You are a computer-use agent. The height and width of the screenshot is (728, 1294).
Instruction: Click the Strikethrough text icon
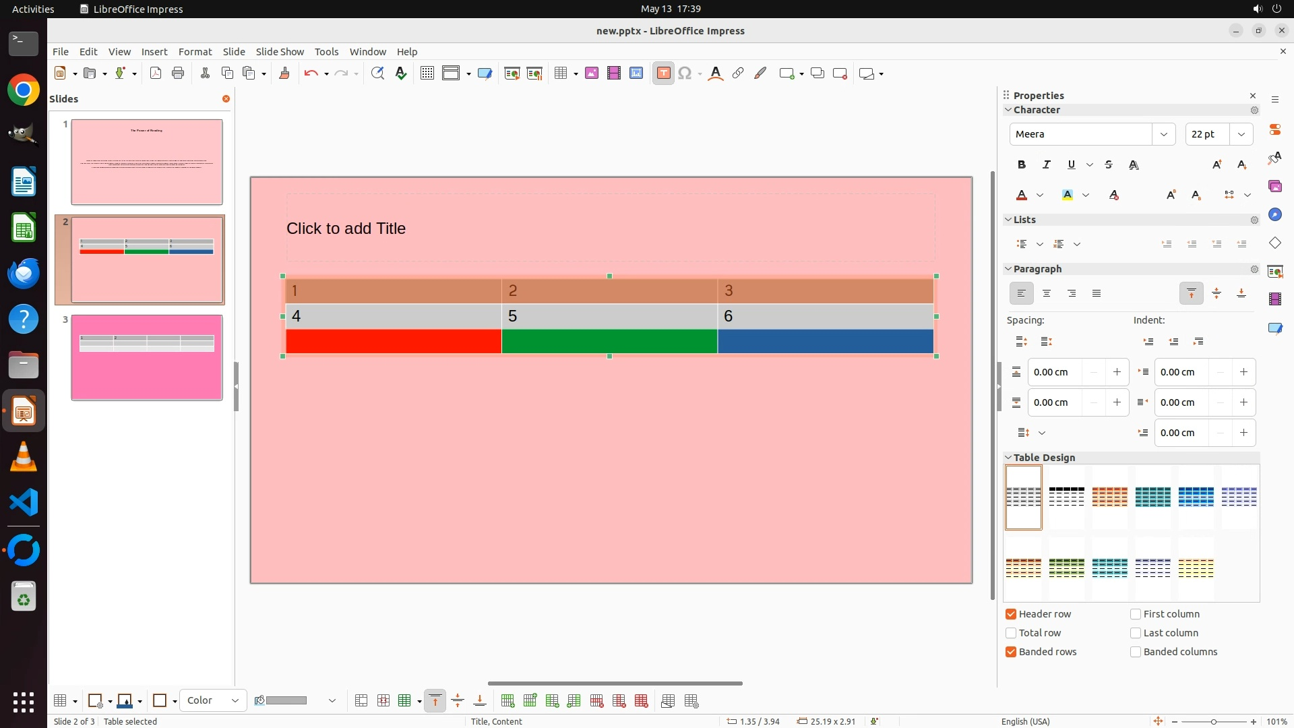click(1109, 164)
